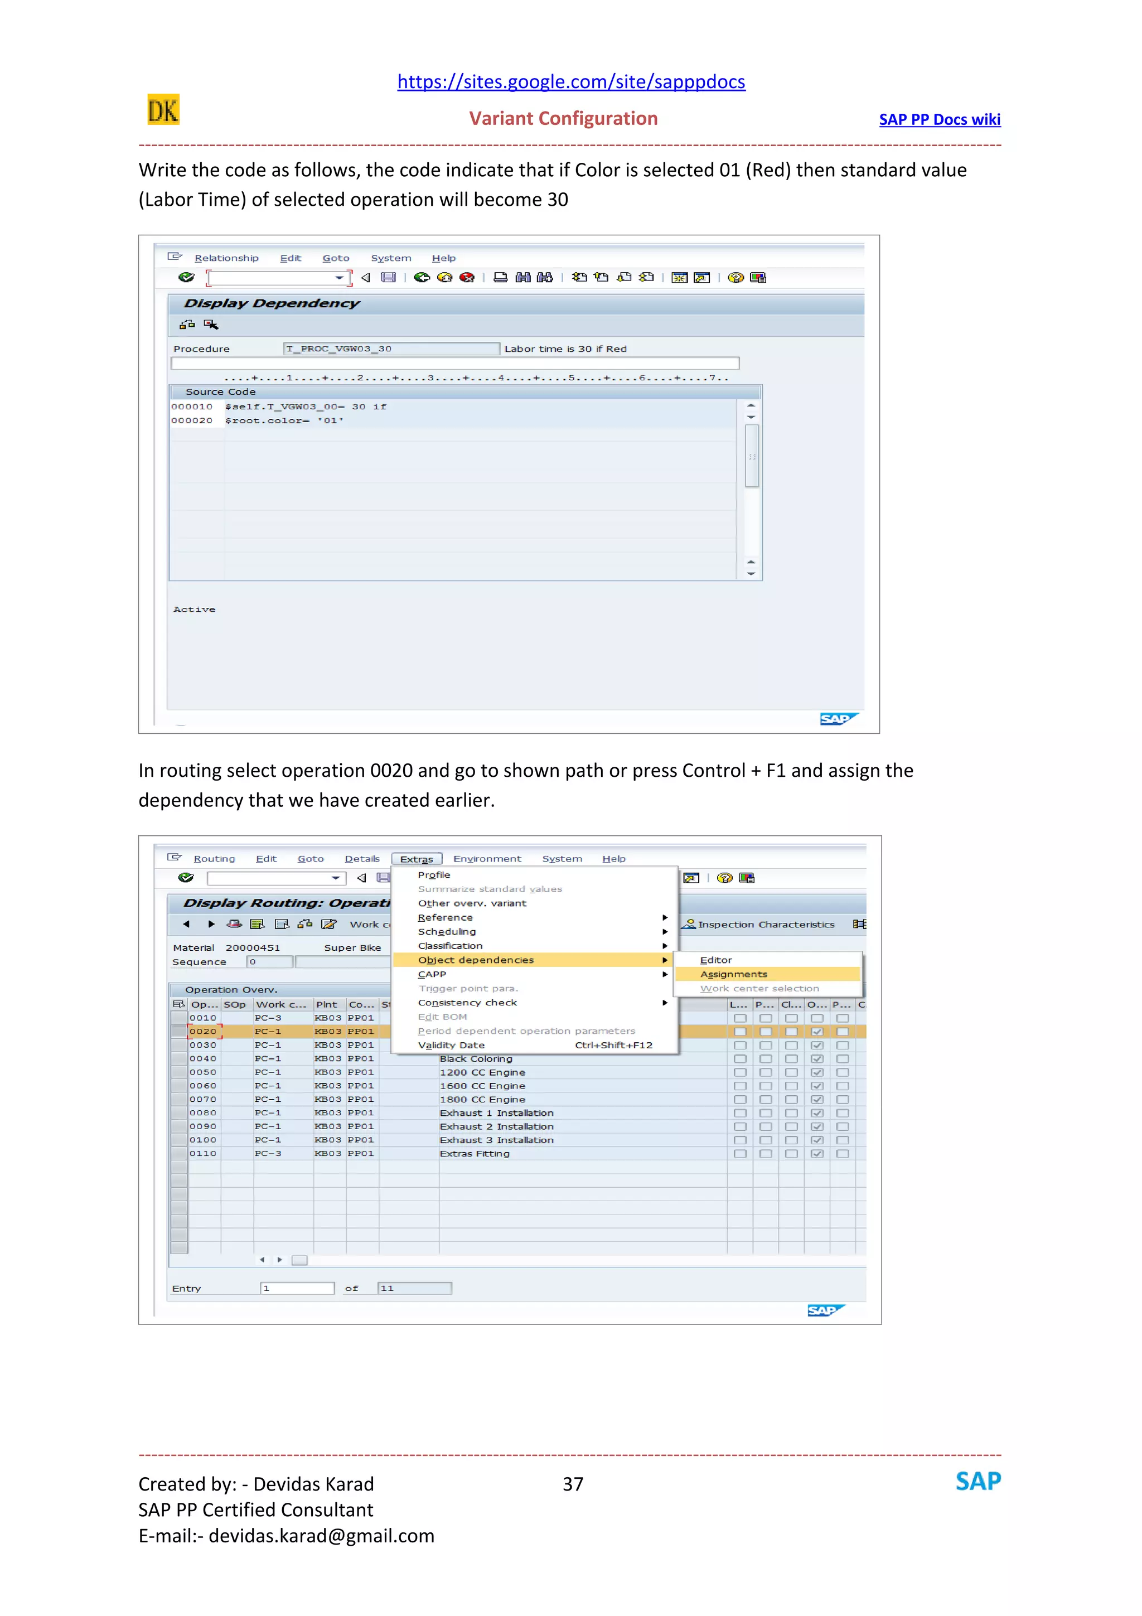Open the sappdocs Google Sites link
This screenshot has width=1142, height=1616.
tap(572, 81)
